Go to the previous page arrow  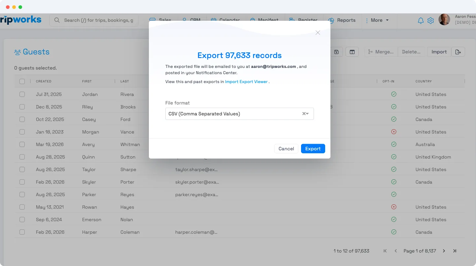coord(396,251)
